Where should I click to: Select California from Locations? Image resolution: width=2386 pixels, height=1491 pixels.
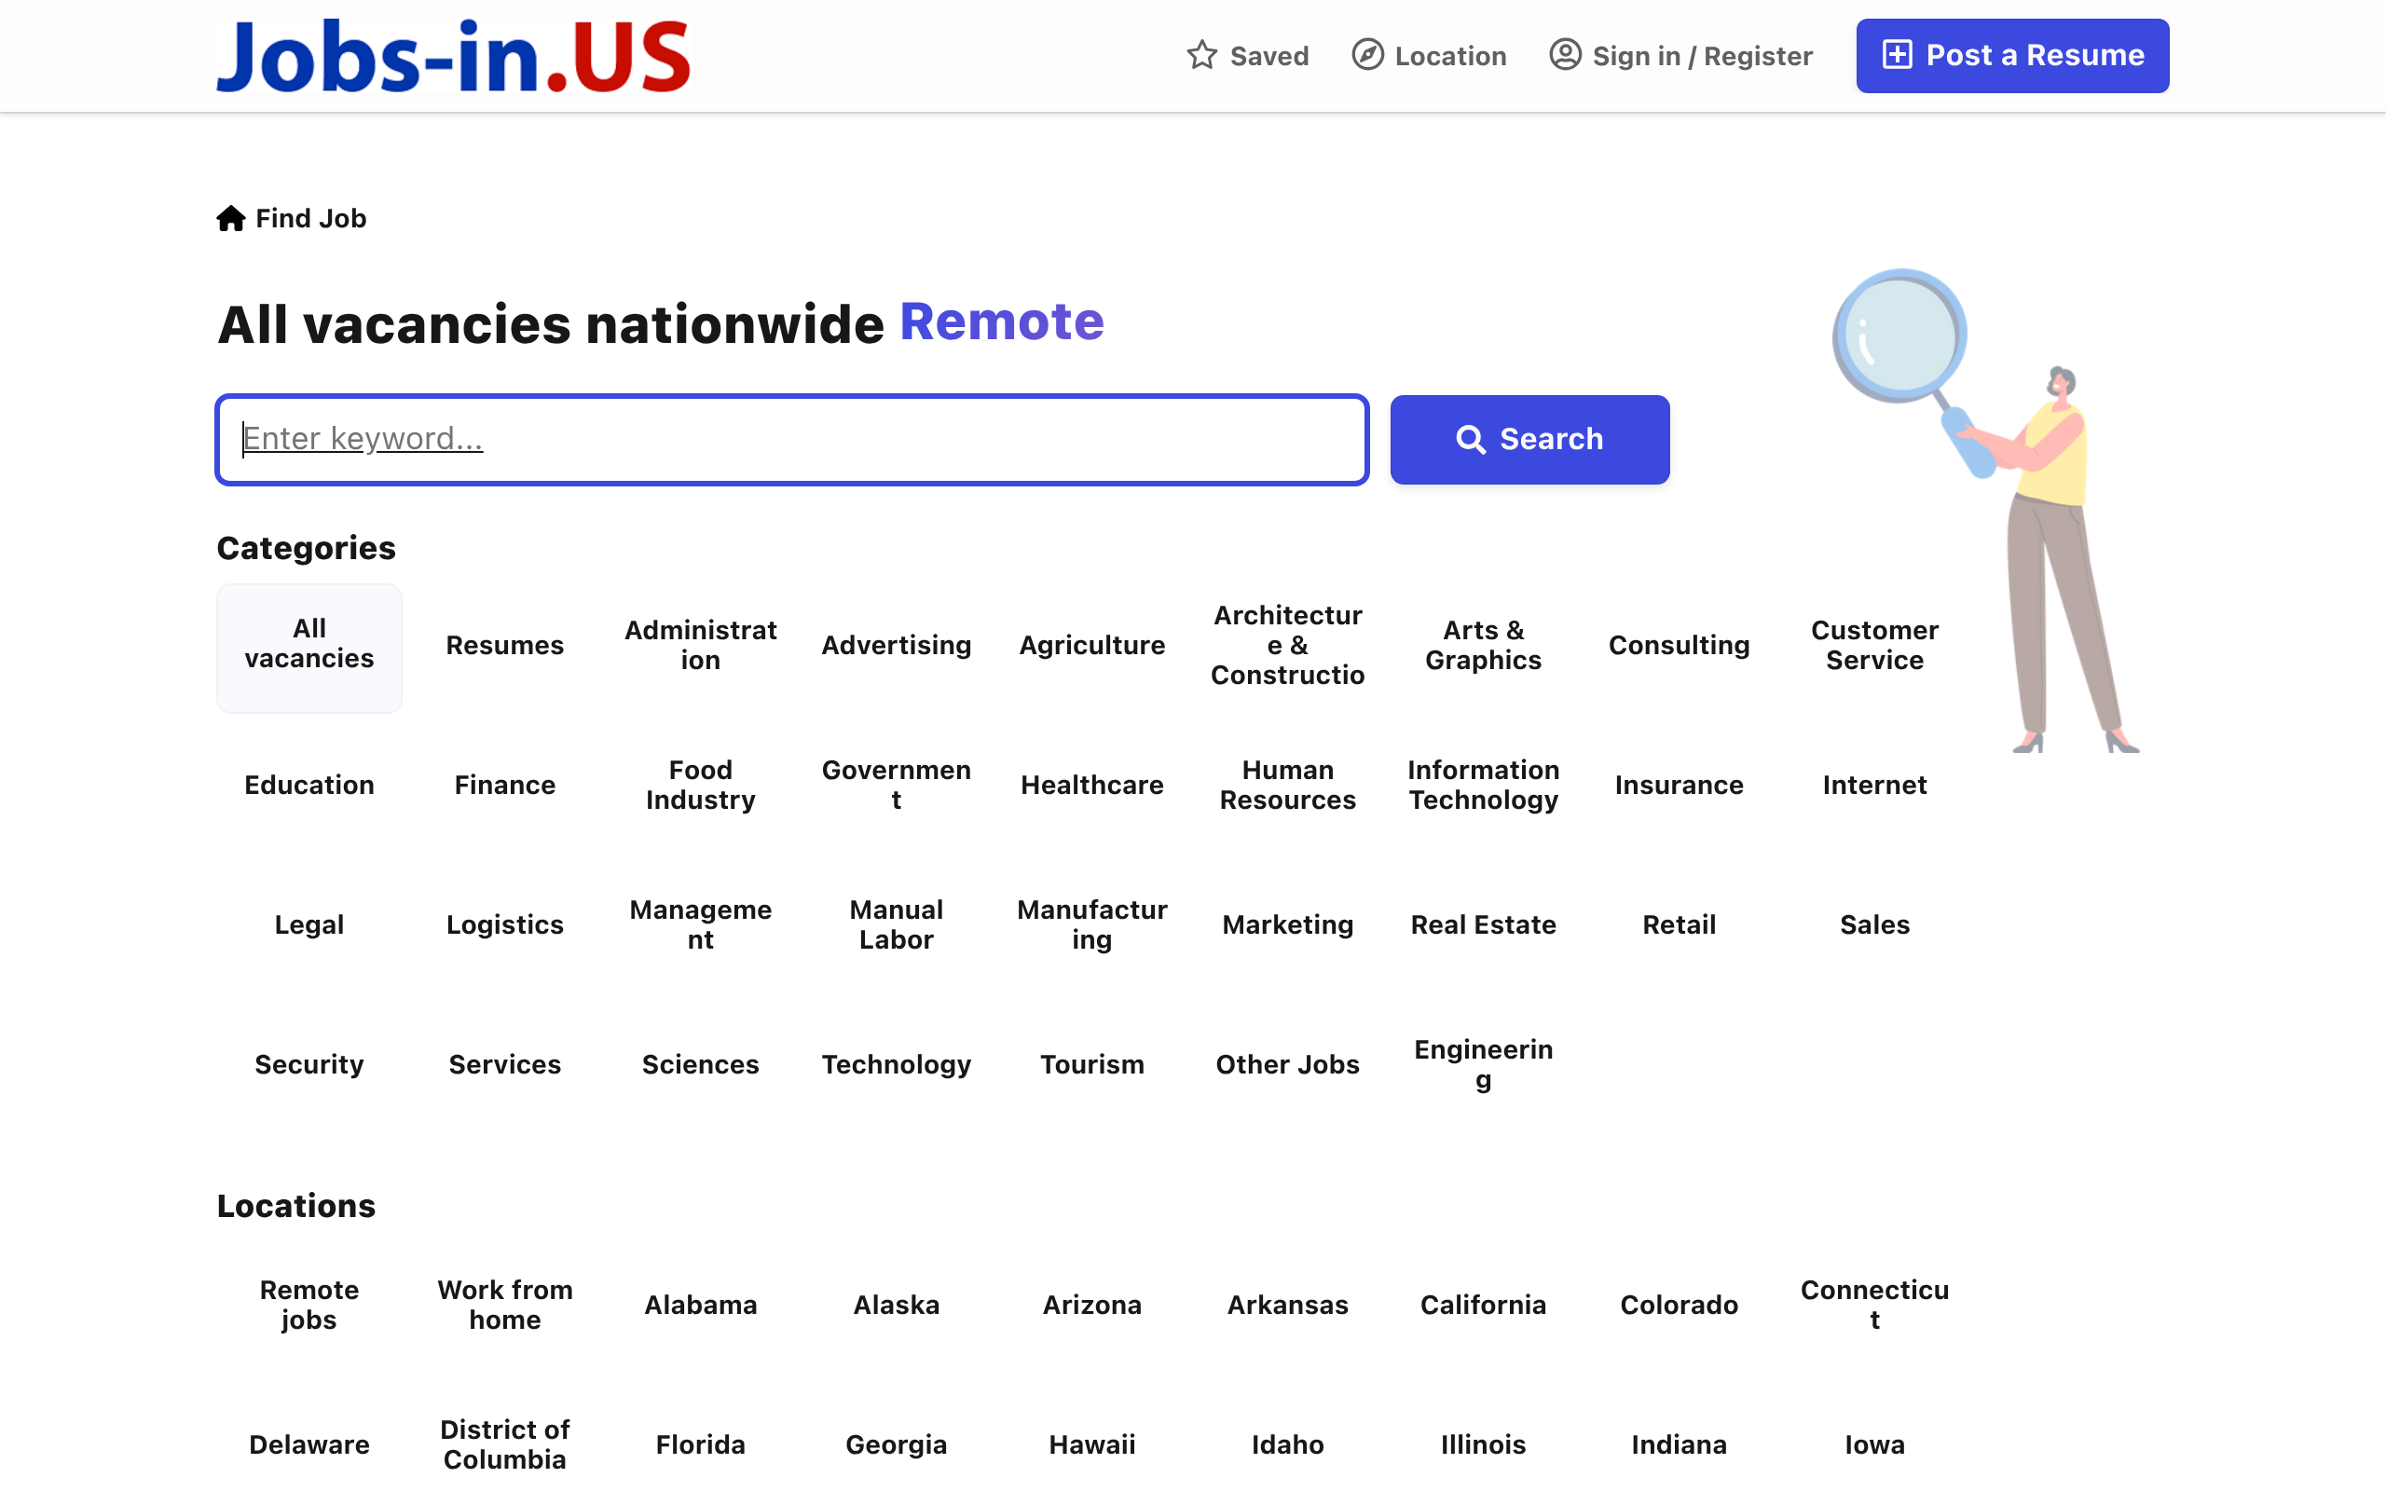click(1483, 1304)
